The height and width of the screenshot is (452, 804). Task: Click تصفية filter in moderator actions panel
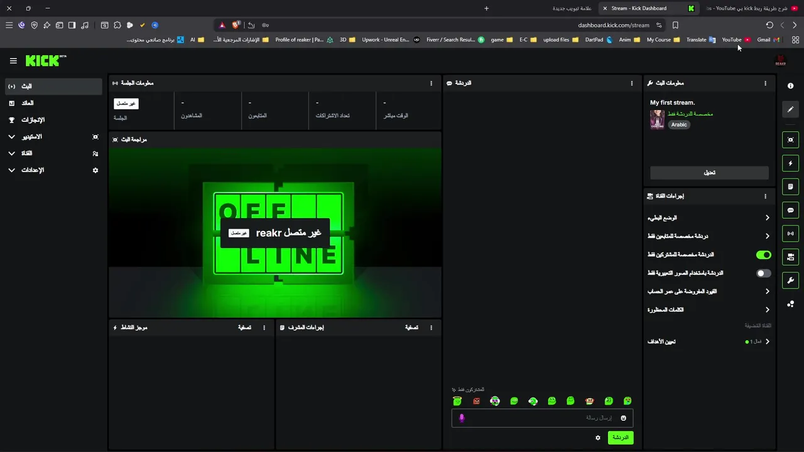(411, 327)
